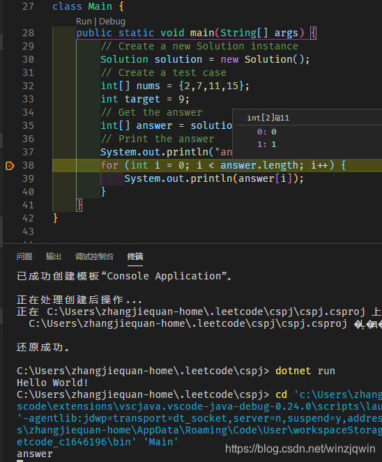Click 'int target = 9;' on line 33

click(145, 99)
